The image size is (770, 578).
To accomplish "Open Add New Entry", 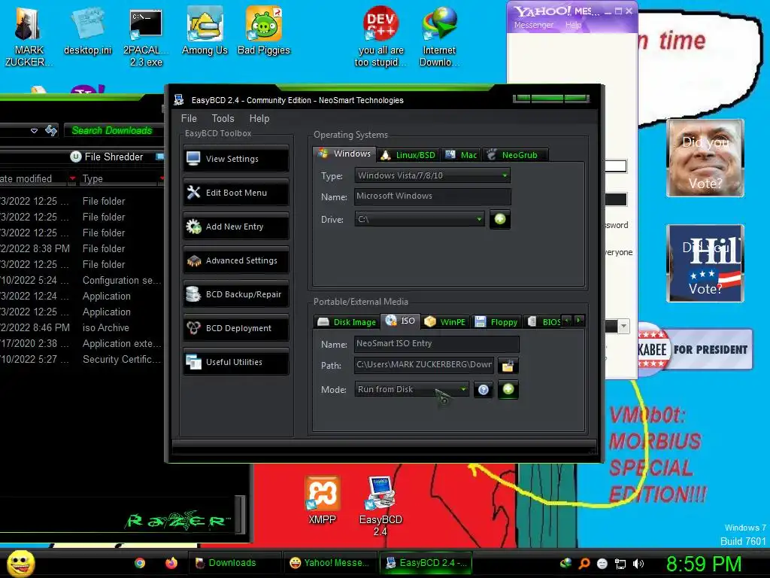I will (235, 227).
